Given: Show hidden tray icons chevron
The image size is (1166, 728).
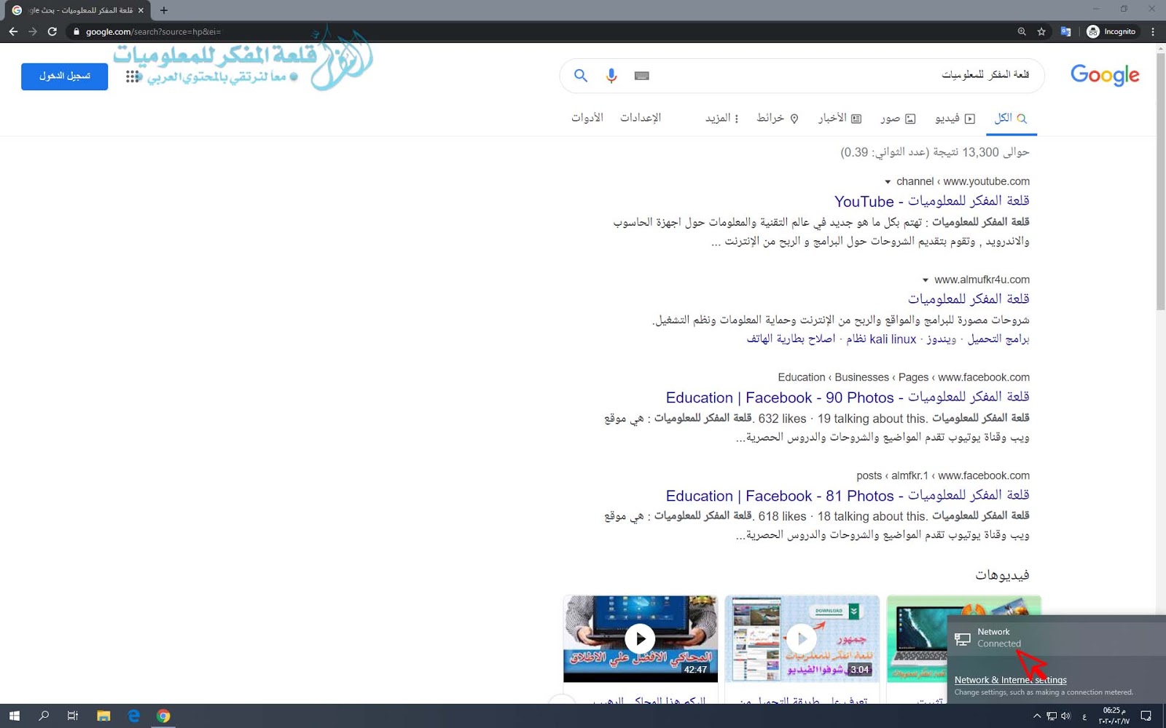Looking at the screenshot, I should pos(1036,716).
